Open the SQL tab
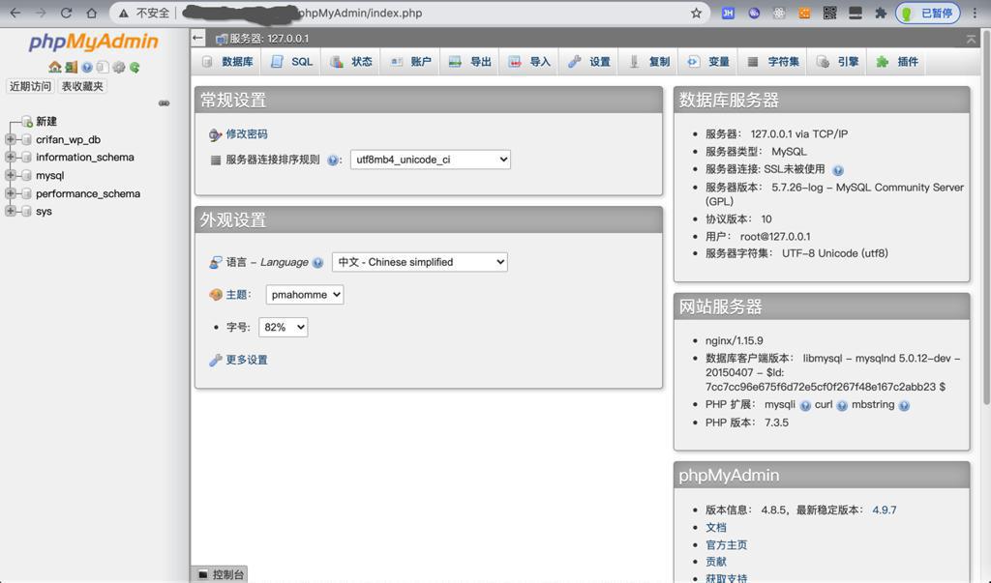Screen dimensions: 991x583 pos(292,62)
